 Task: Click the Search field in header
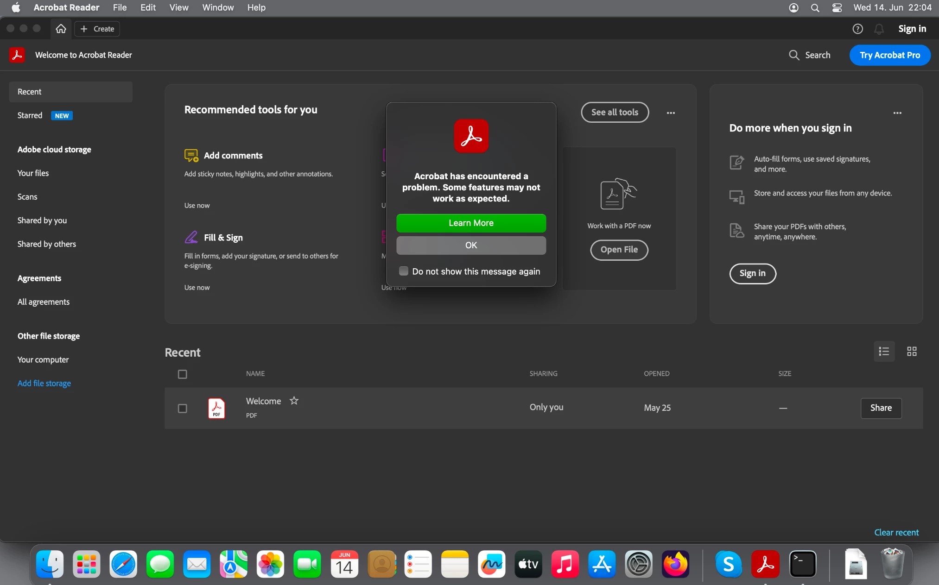coord(810,55)
